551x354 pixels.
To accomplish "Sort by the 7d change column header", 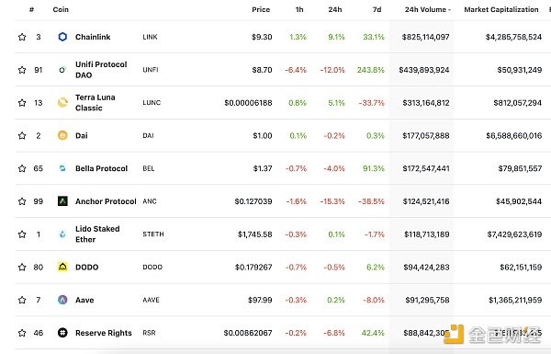I will (377, 9).
